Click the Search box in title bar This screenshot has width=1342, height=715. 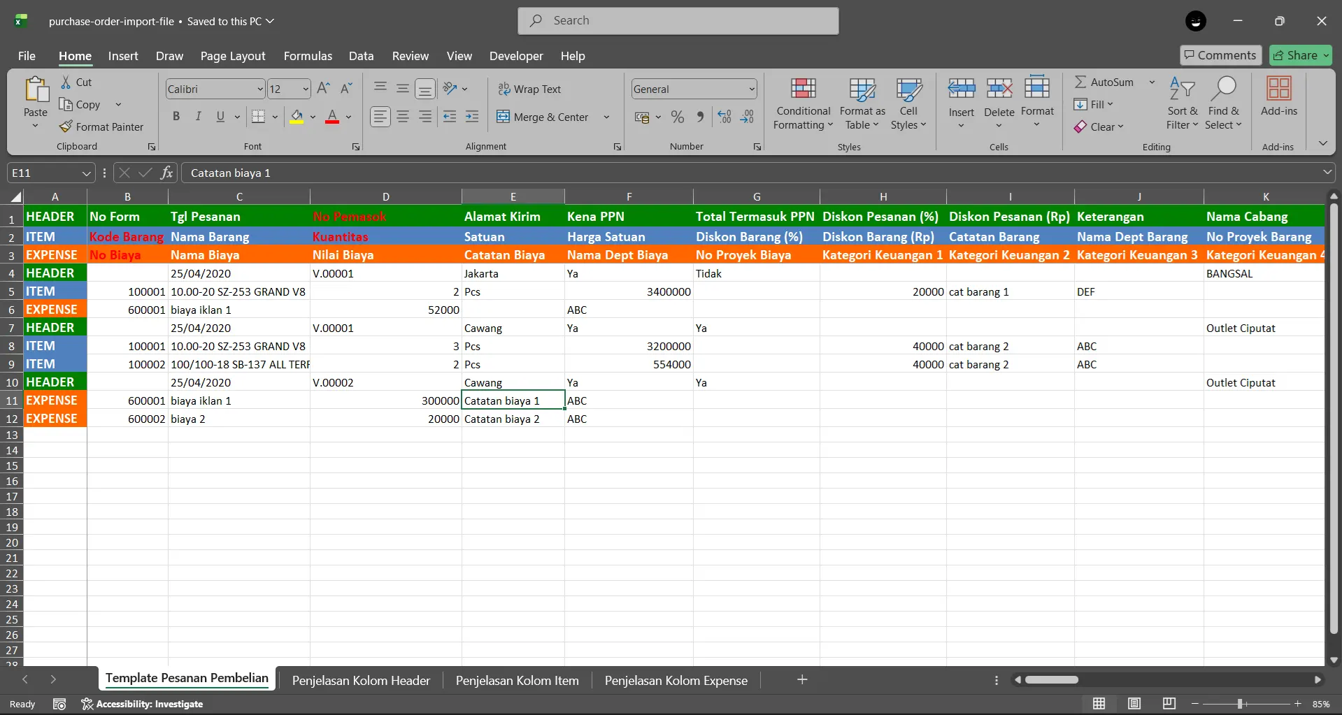click(678, 21)
